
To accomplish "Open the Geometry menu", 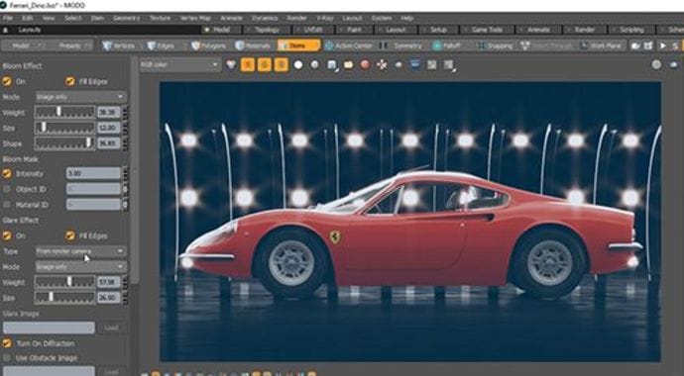I will tap(126, 18).
